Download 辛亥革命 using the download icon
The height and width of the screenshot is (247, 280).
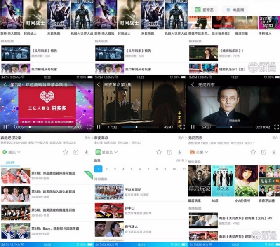[x=180, y=152]
